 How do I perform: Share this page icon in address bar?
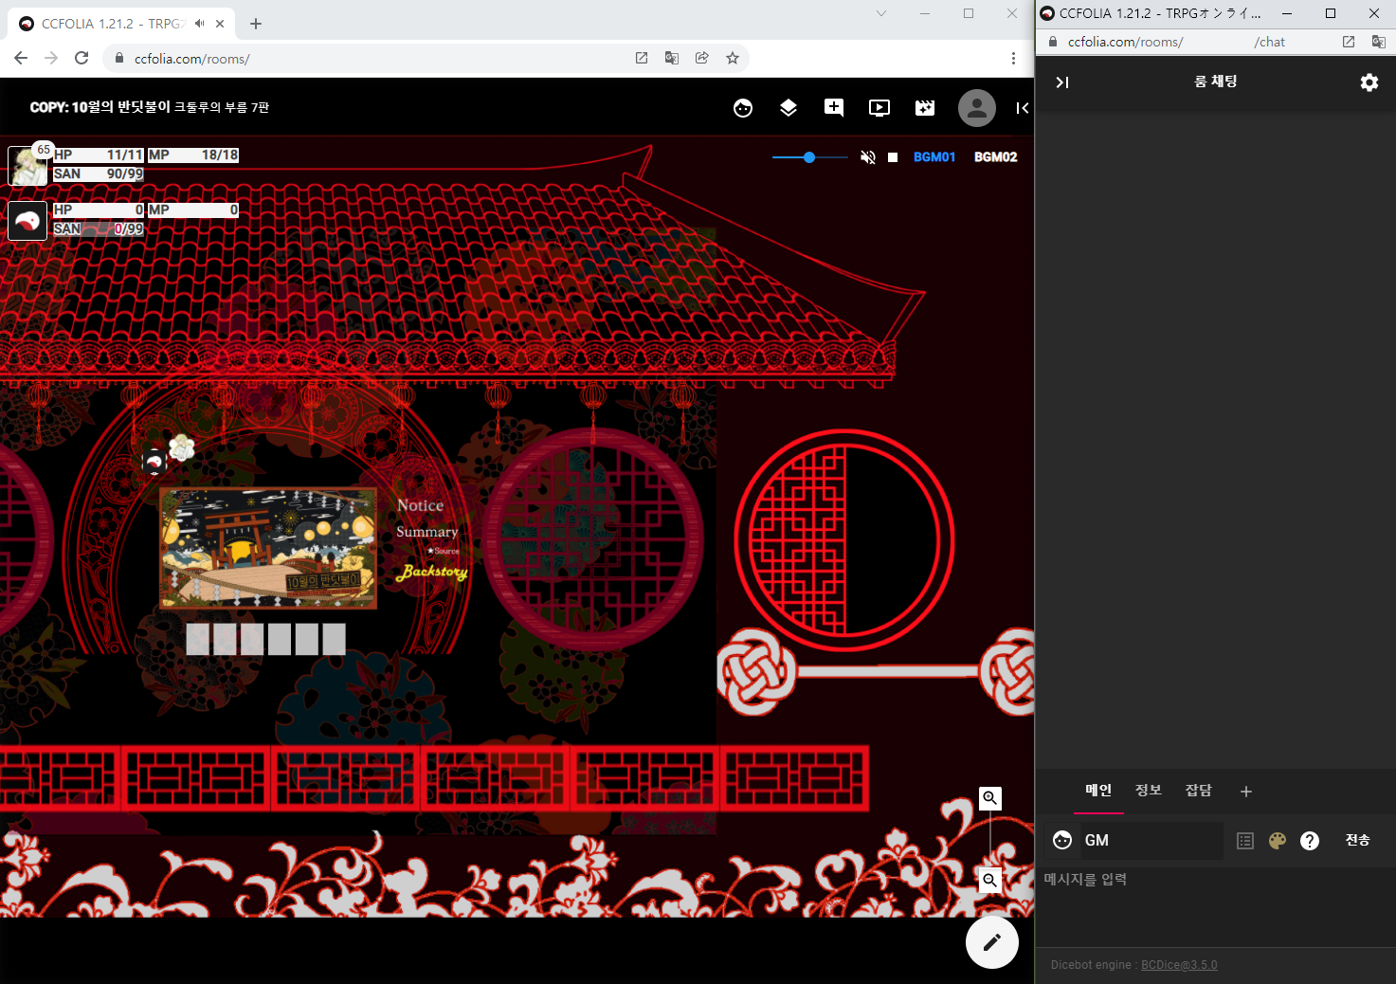click(x=702, y=58)
